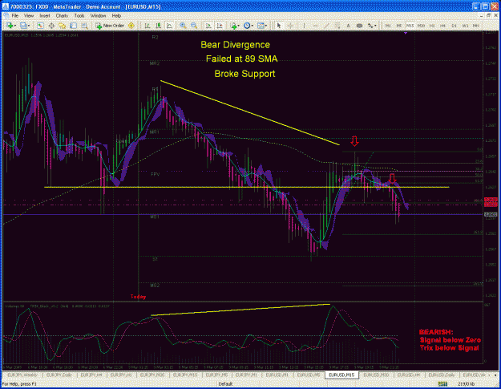This screenshot has width=501, height=389.
Task: Click the Zoom In magnifier
Action: pos(183,26)
